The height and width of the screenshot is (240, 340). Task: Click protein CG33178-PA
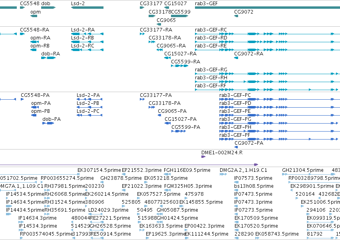click(x=165, y=103)
